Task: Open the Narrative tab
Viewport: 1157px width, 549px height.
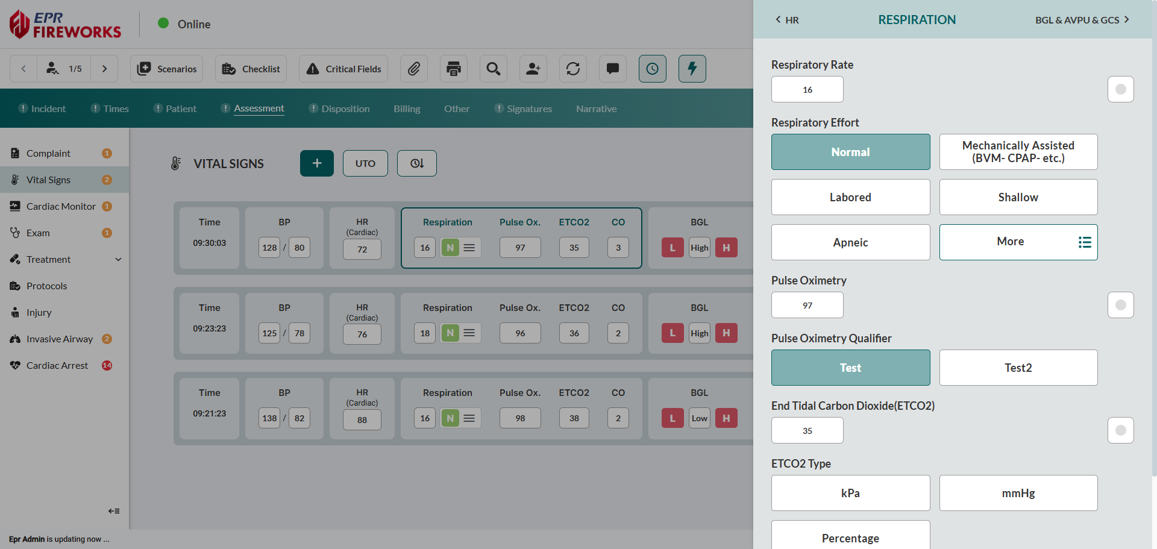Action: (596, 108)
